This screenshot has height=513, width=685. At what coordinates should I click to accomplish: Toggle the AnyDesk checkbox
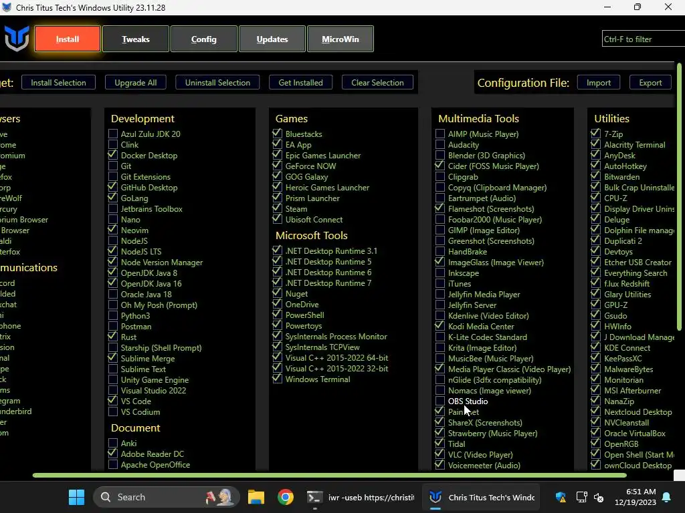pyautogui.click(x=595, y=155)
